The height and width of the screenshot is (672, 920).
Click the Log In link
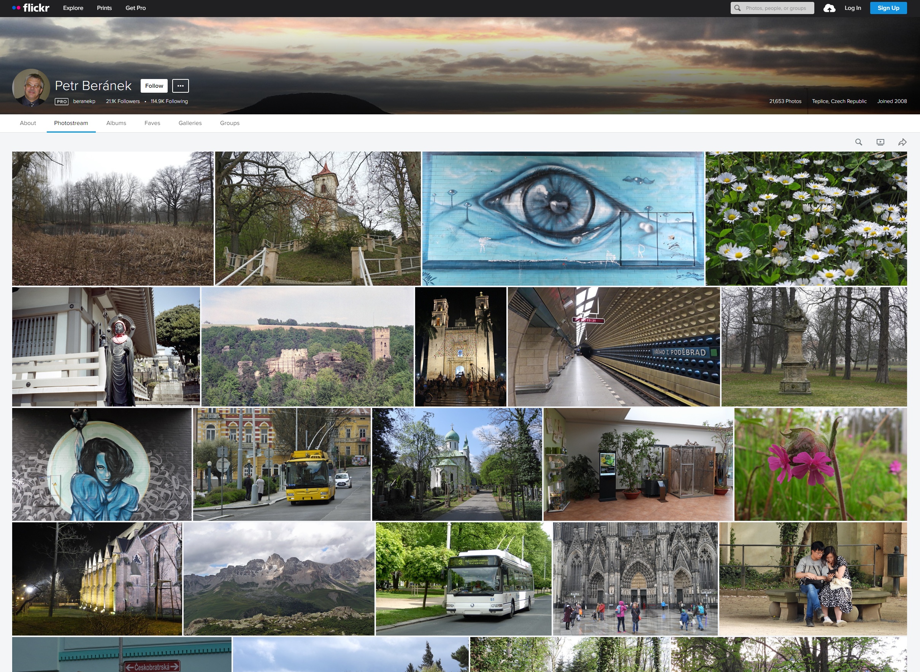tap(852, 8)
